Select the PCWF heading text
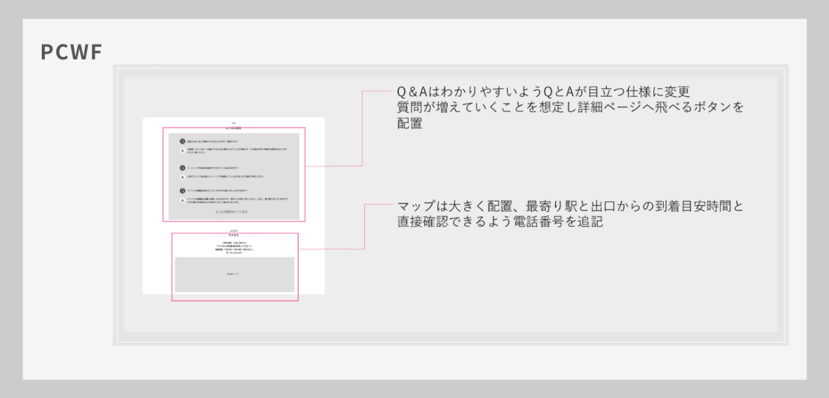Screen dimensions: 829x398 point(71,52)
